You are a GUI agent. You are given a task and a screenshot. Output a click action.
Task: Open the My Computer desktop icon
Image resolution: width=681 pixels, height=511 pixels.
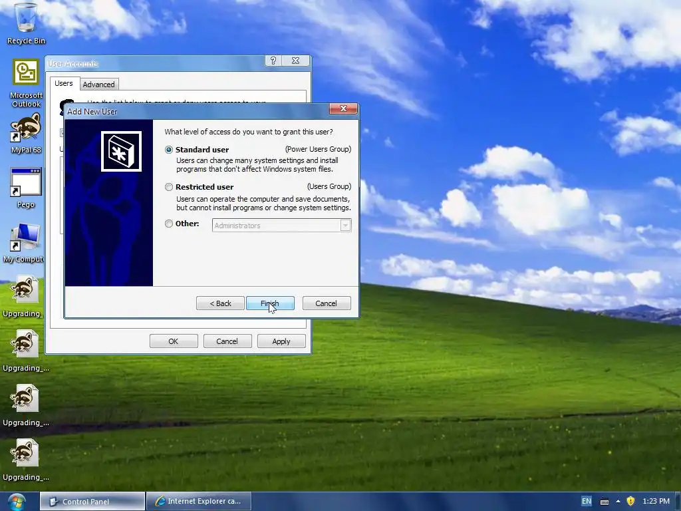[23, 242]
